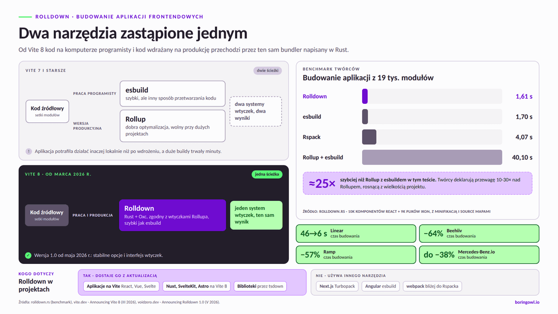This screenshot has width=558, height=314.
Task: Click the '1,61 s' Rolldown value
Action: [524, 97]
